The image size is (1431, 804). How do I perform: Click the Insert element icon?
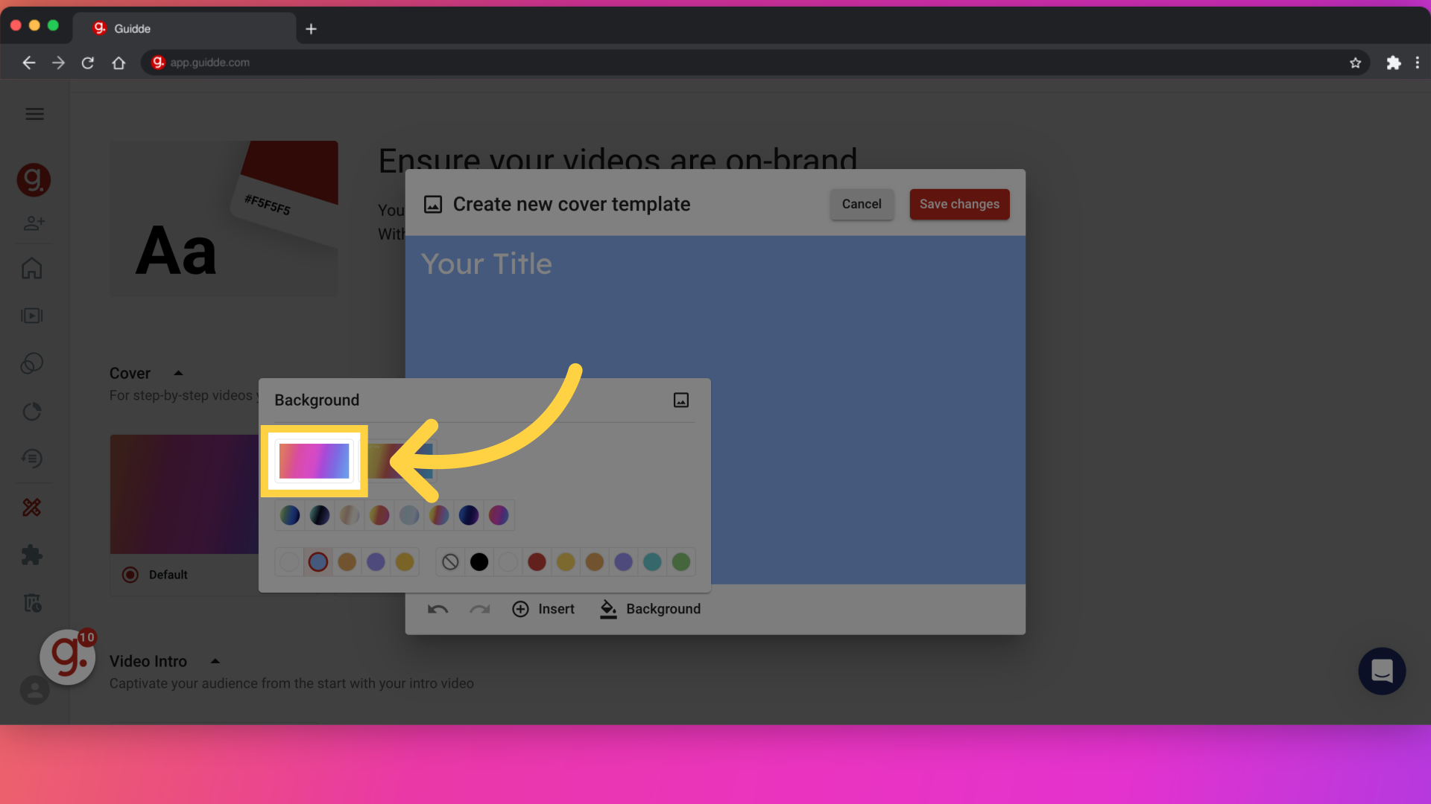click(521, 610)
